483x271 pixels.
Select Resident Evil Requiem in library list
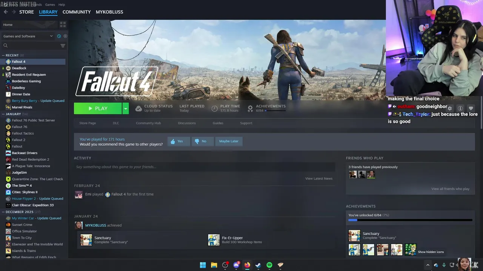point(29,75)
